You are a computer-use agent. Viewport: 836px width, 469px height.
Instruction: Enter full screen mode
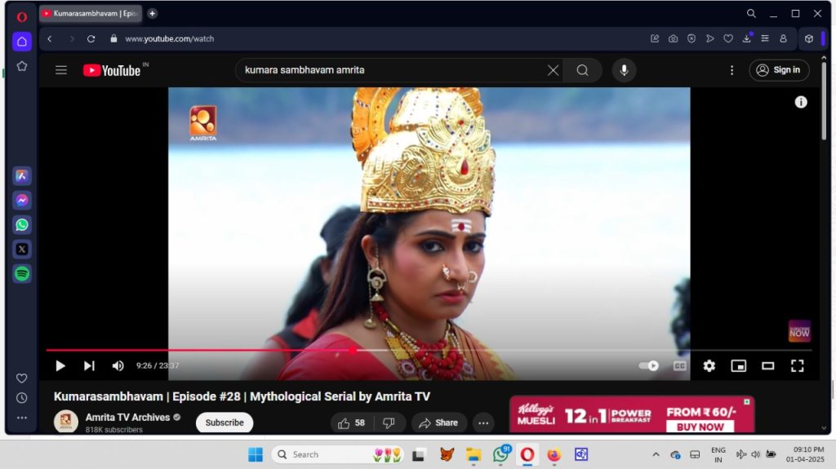(x=797, y=365)
